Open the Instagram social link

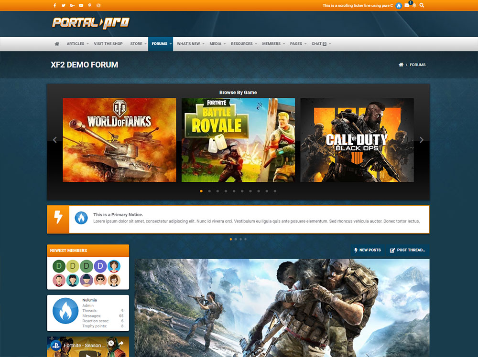(98, 5)
